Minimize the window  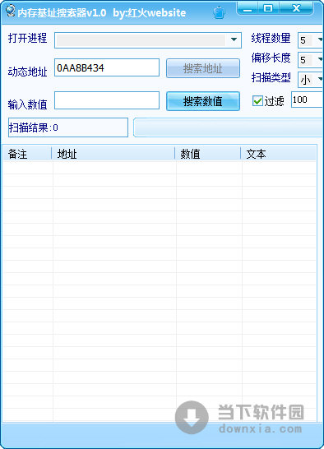[248, 8]
